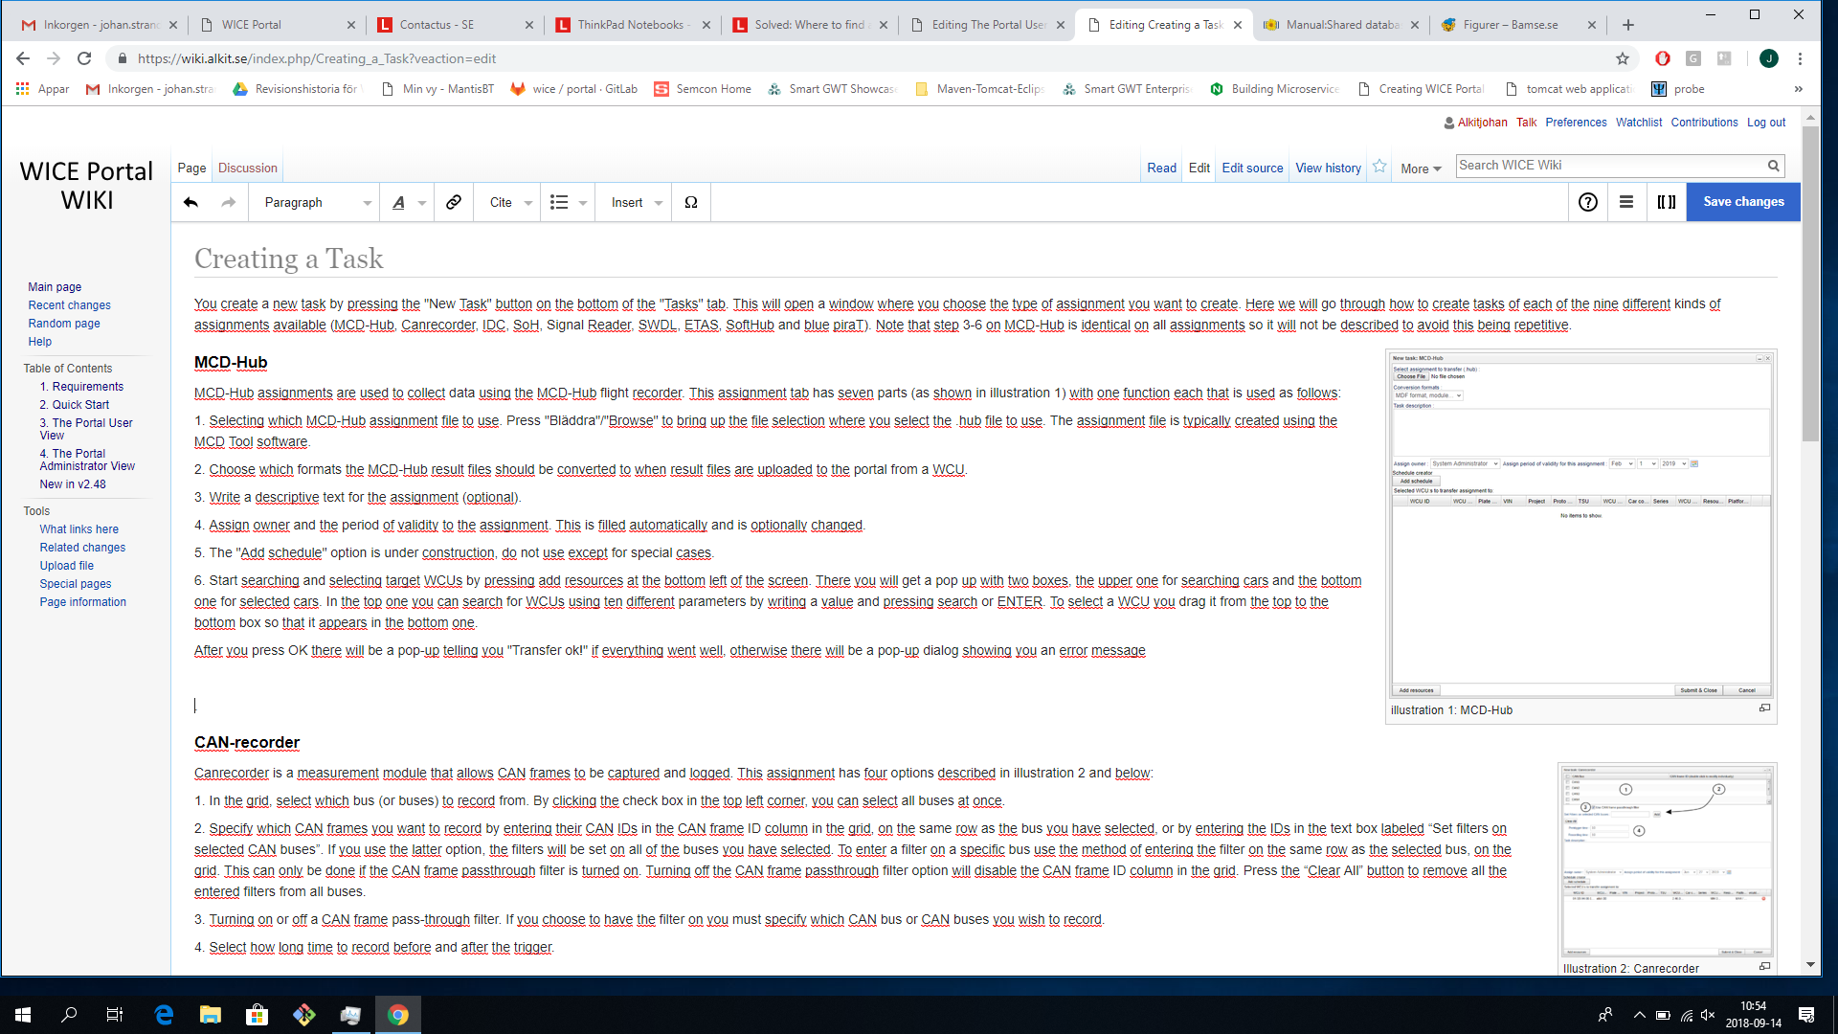Screen dimensions: 1838x1034
Task: Click the Save changes button
Action: point(1742,202)
